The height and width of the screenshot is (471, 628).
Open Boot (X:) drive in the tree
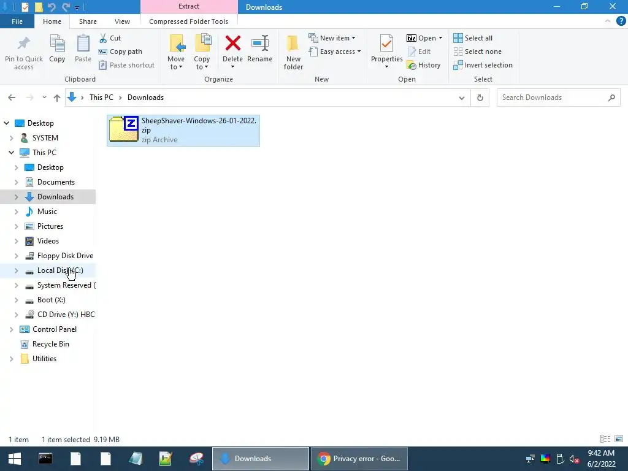coord(52,300)
